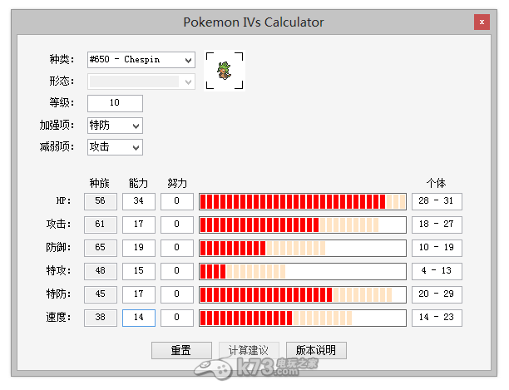Image resolution: width=509 pixels, height=390 pixels.
Task: Click the Pokemon IVs Calculator title text
Action: 254,22
